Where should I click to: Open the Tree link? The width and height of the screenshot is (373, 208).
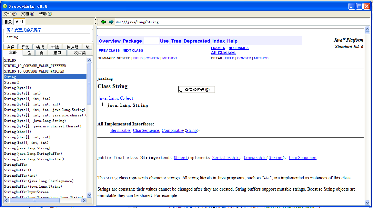(x=176, y=41)
